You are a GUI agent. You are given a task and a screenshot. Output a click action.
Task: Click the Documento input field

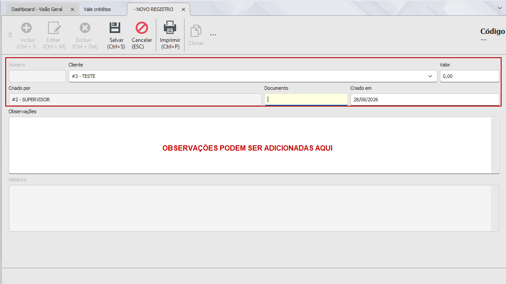pyautogui.click(x=306, y=100)
